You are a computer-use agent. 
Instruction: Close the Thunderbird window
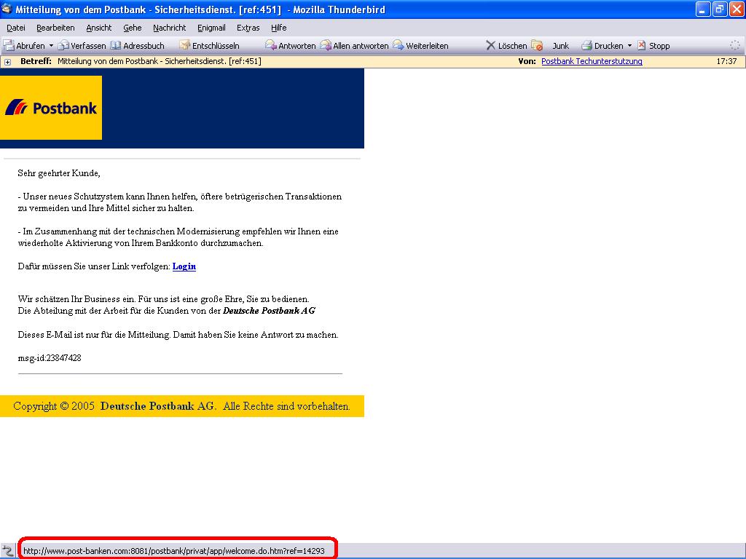(x=737, y=9)
